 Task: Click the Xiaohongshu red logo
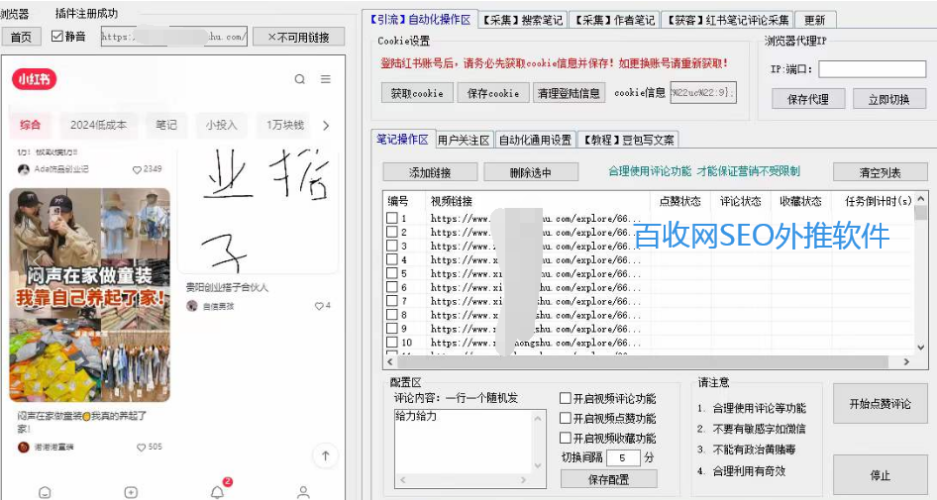click(x=34, y=79)
